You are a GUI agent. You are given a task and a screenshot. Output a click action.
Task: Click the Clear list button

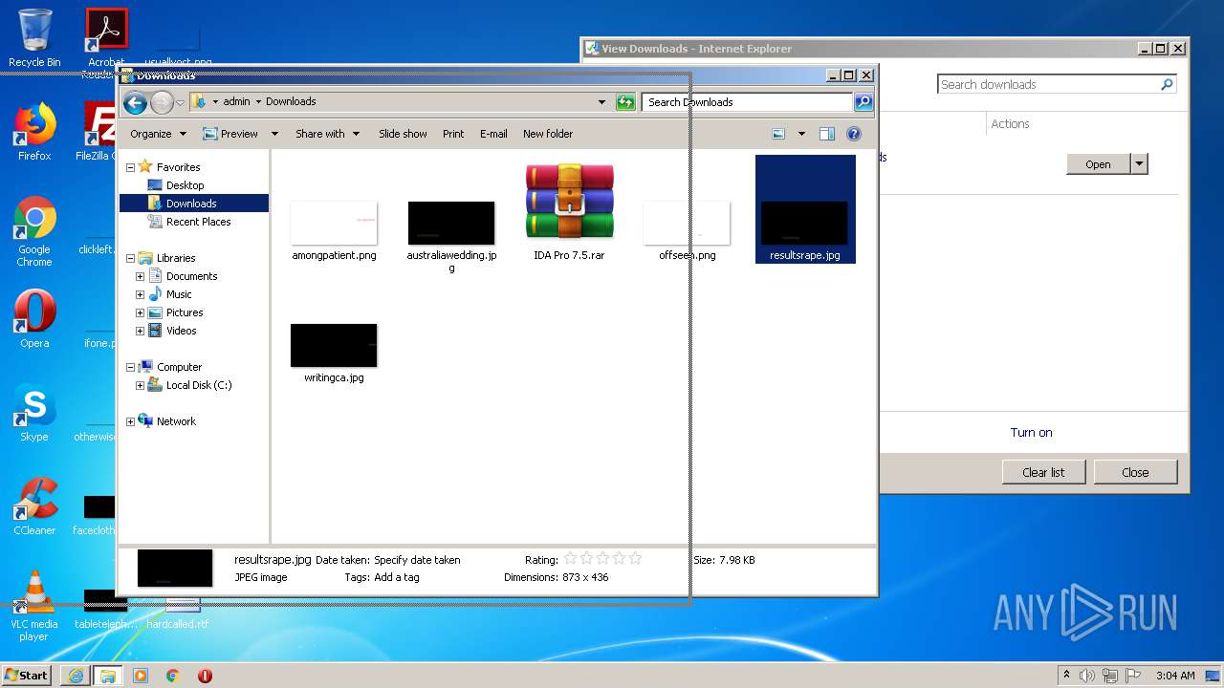[x=1043, y=472]
